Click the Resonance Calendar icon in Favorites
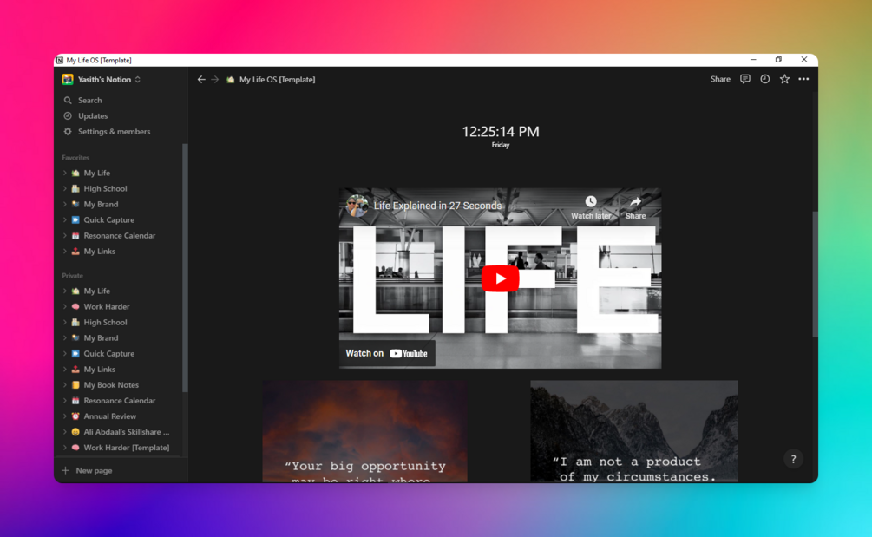This screenshot has height=537, width=872. (75, 235)
